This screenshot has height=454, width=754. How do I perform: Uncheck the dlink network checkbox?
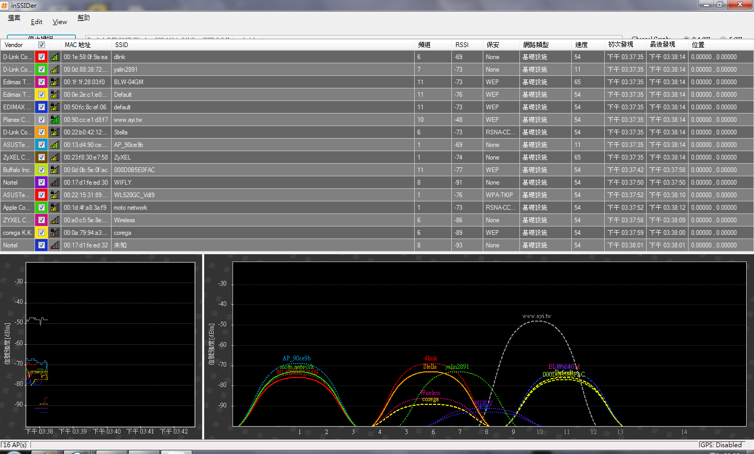[41, 57]
